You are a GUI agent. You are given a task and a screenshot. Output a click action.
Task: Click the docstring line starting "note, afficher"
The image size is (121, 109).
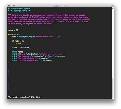click(48, 22)
